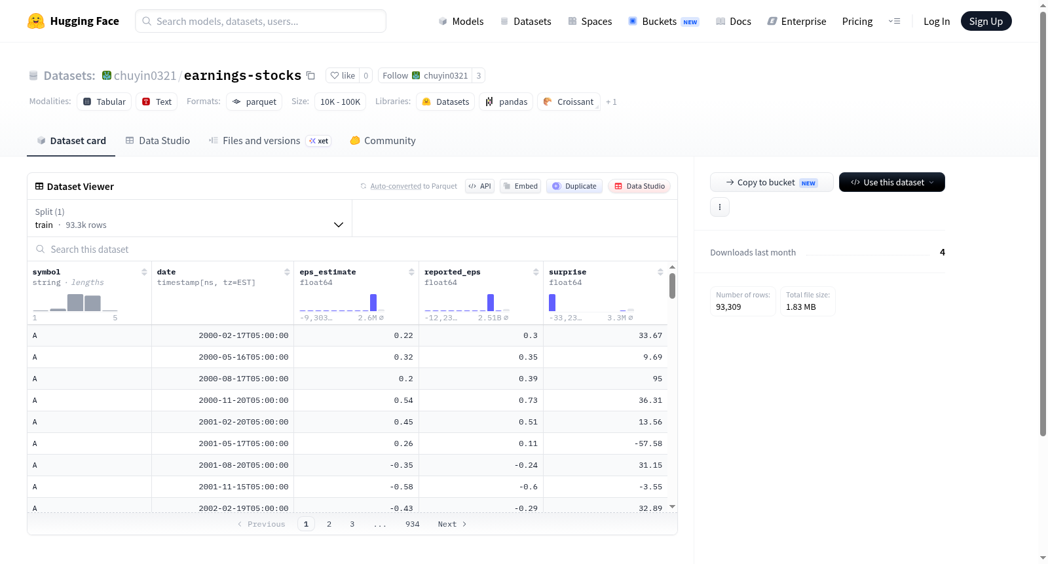Copy the dataset name with the copy icon
The image size is (1048, 564).
(x=311, y=75)
